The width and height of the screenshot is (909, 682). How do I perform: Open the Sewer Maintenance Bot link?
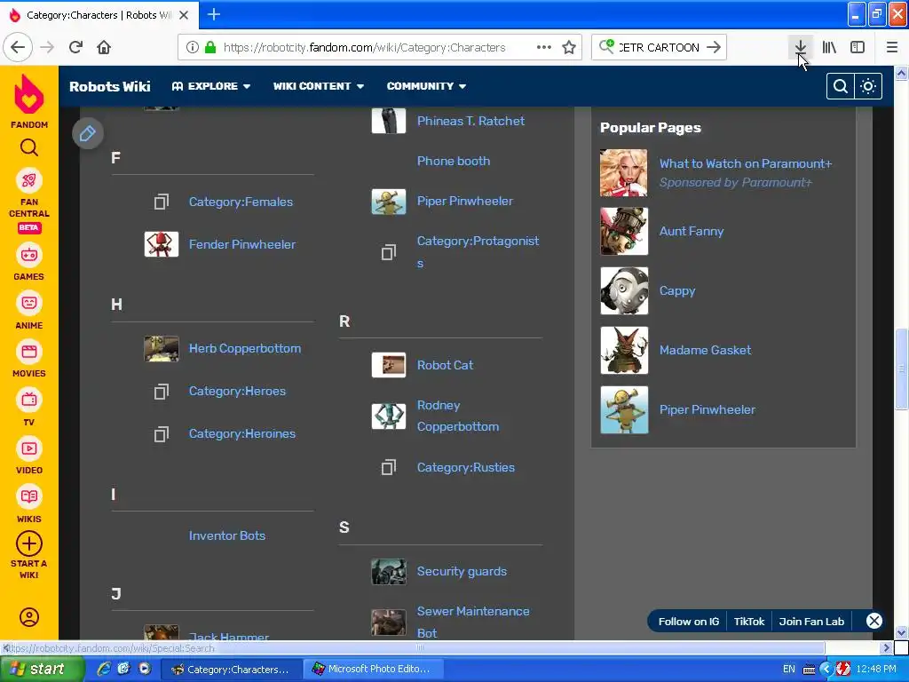(x=473, y=622)
